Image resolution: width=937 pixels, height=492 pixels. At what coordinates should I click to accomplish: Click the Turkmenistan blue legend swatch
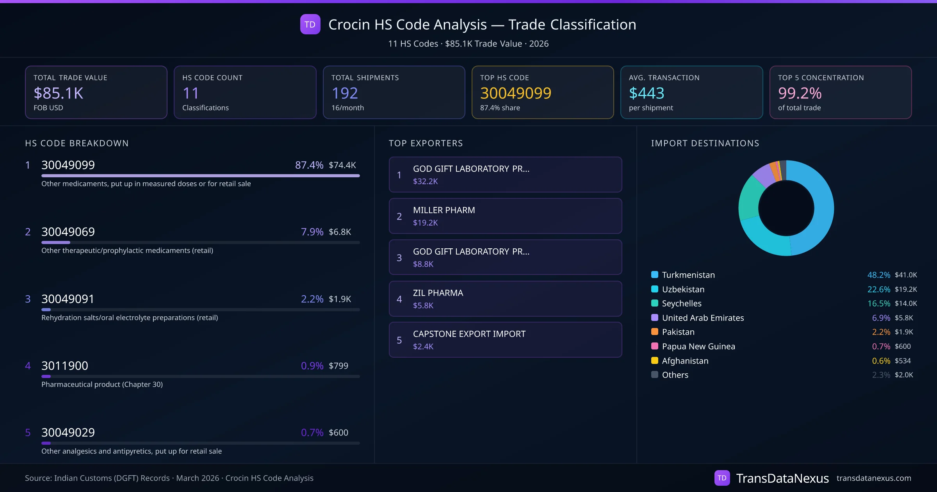655,275
